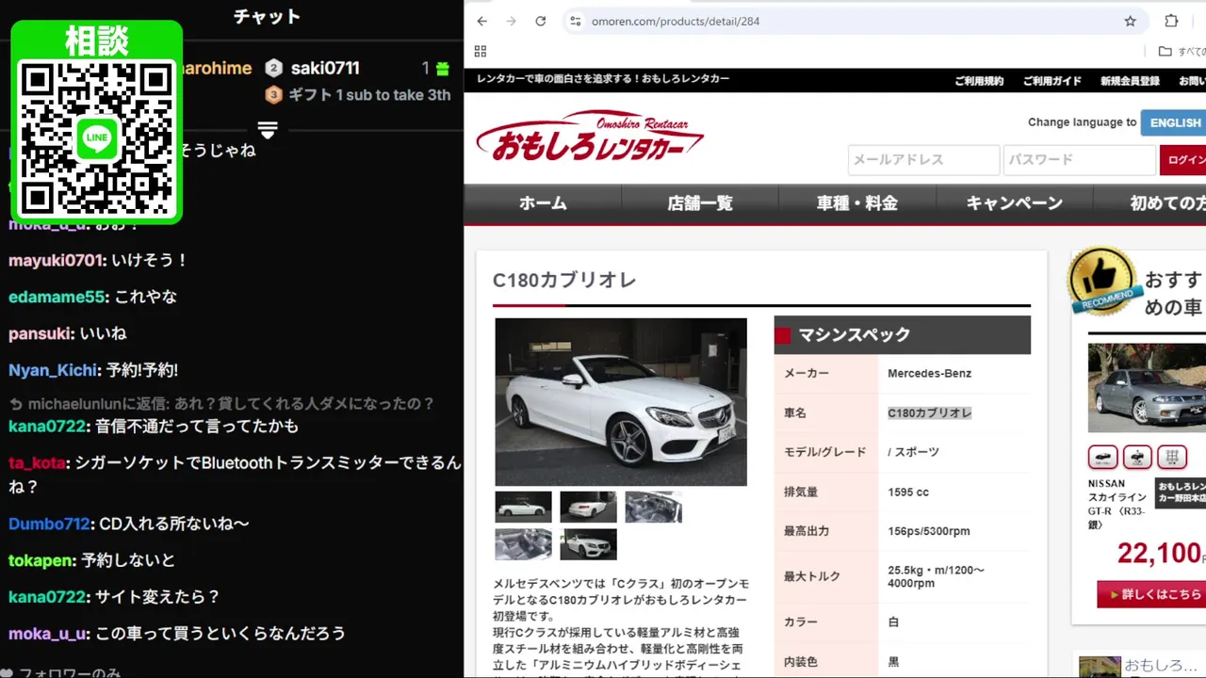Click the browser forward arrow
Viewport: 1206px width, 678px height.
[512, 21]
